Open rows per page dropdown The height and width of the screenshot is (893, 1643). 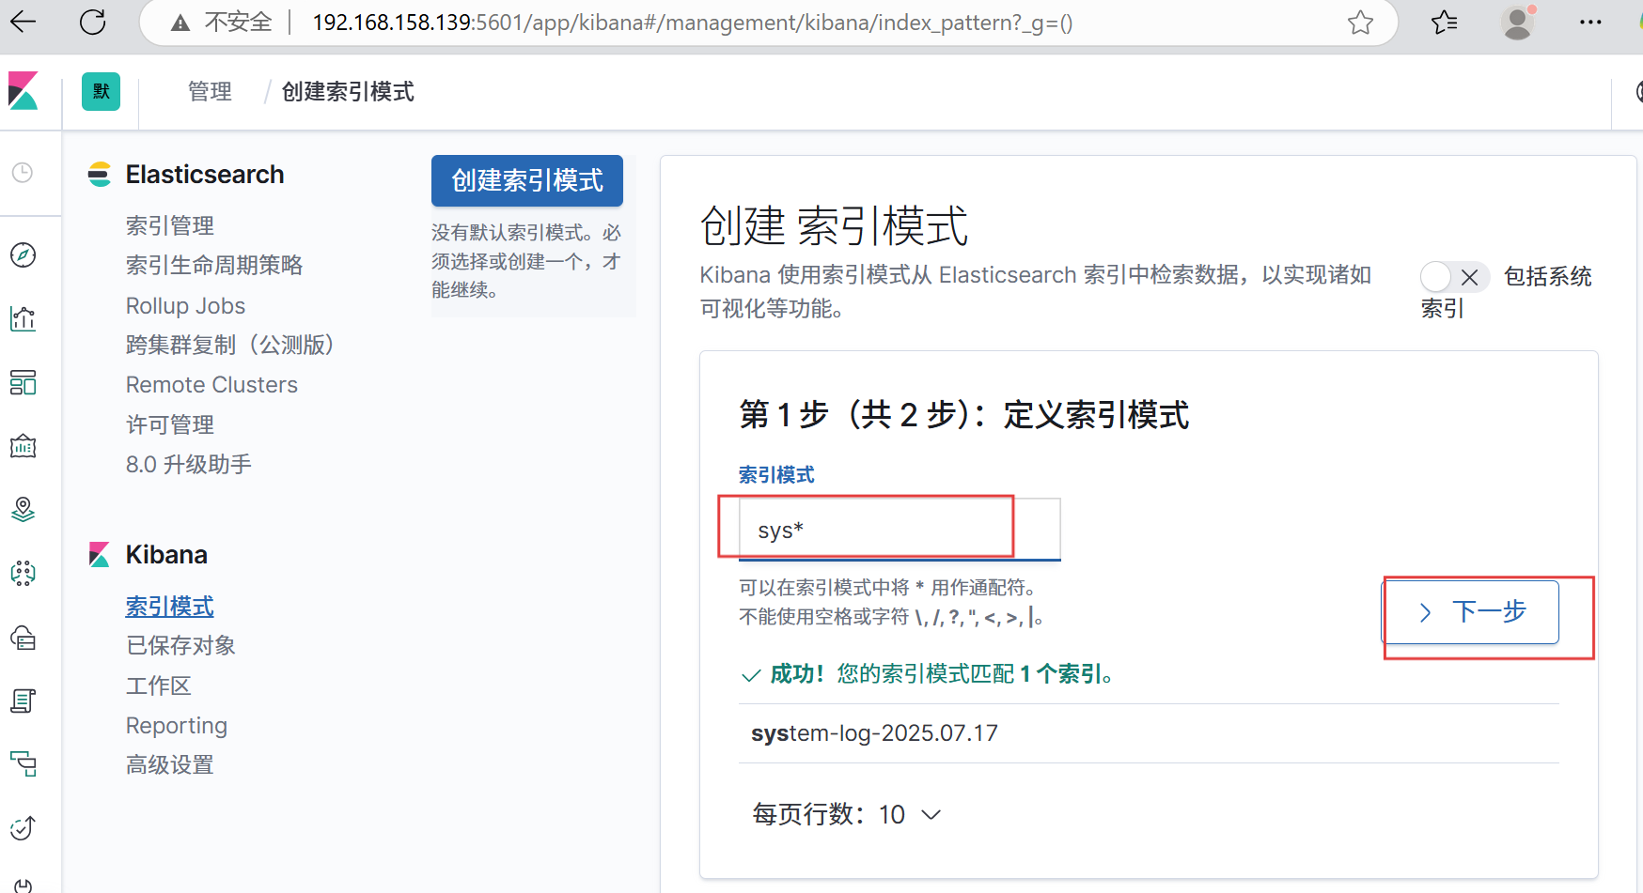[x=847, y=814]
